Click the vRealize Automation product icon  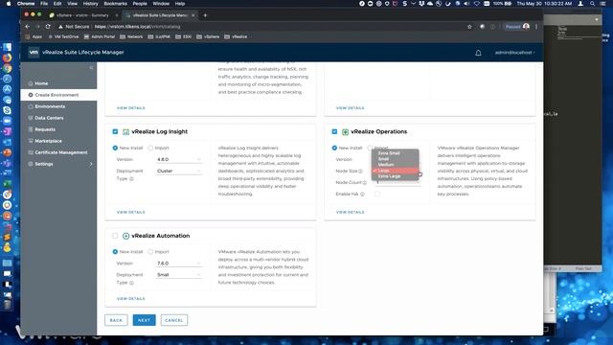click(125, 236)
